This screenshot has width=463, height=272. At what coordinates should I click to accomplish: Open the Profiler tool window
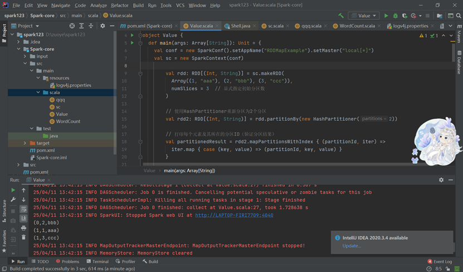[125, 261]
